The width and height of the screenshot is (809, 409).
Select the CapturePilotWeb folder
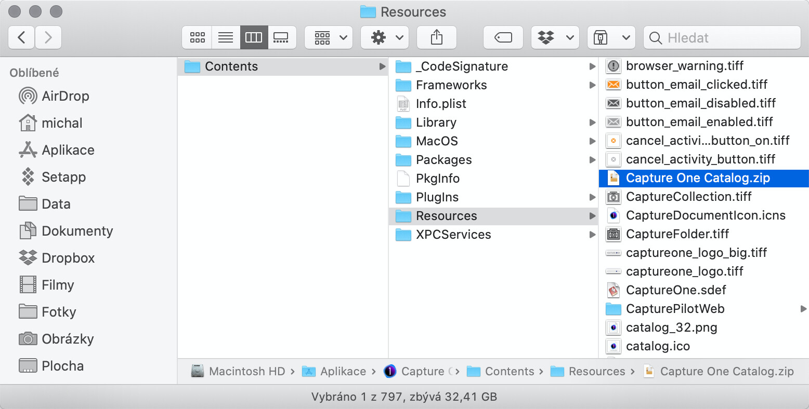coord(704,309)
